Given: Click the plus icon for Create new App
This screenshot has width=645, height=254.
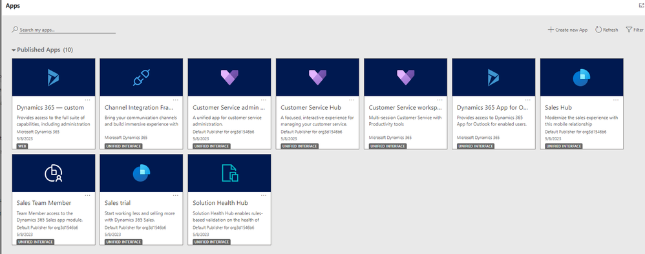Looking at the screenshot, I should click(x=551, y=30).
